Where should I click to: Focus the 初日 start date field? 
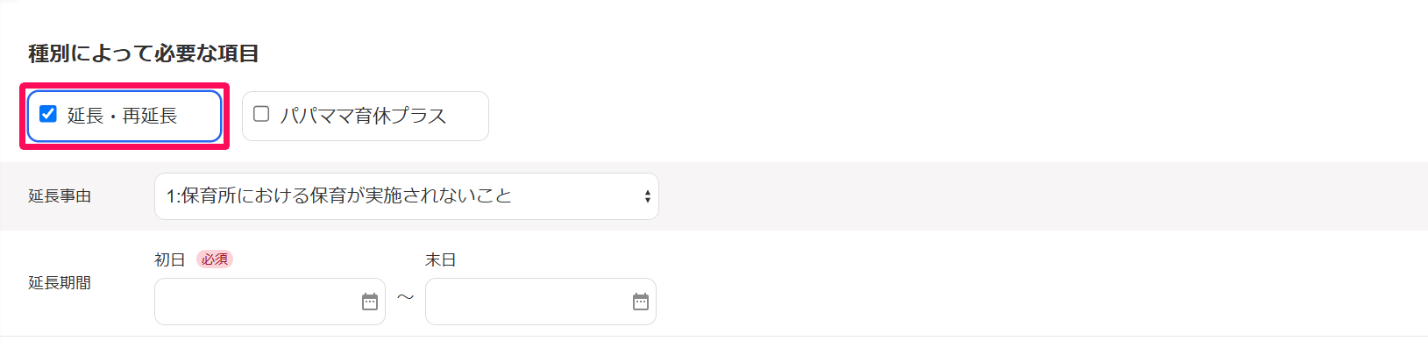[x=270, y=302]
